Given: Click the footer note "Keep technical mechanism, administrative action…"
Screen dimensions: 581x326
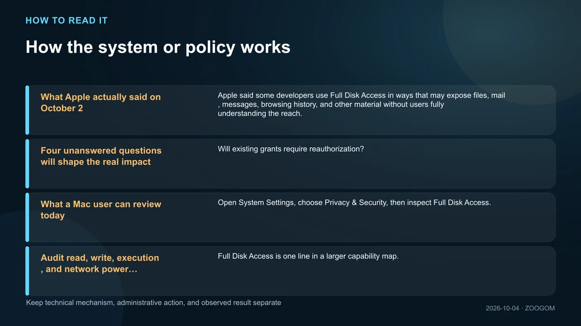Looking at the screenshot, I should [153, 303].
